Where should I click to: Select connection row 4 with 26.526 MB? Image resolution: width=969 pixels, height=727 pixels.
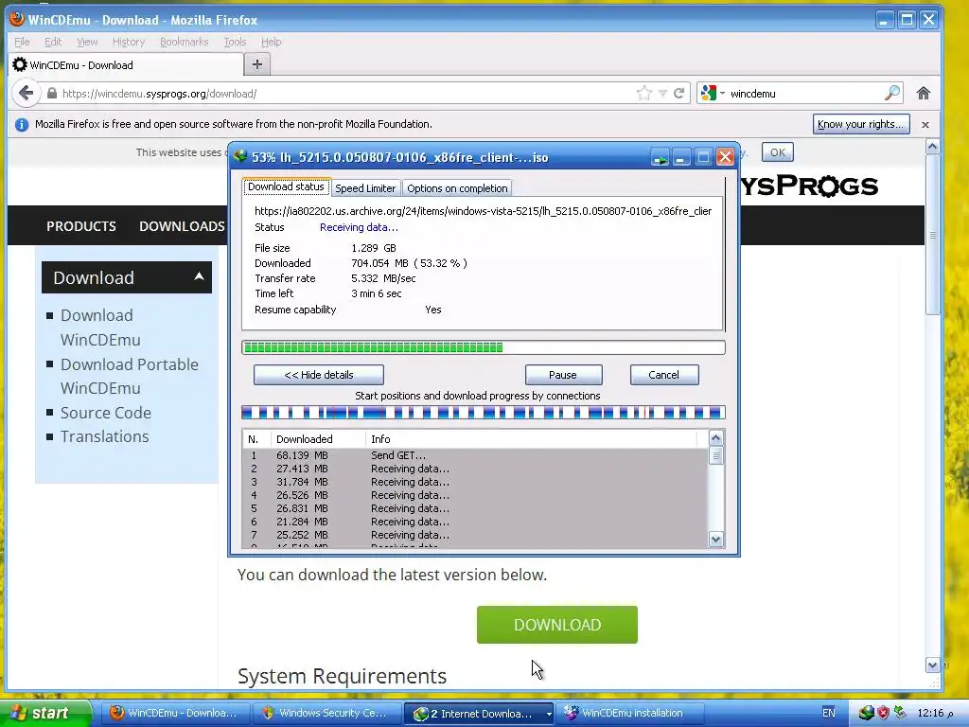click(475, 495)
